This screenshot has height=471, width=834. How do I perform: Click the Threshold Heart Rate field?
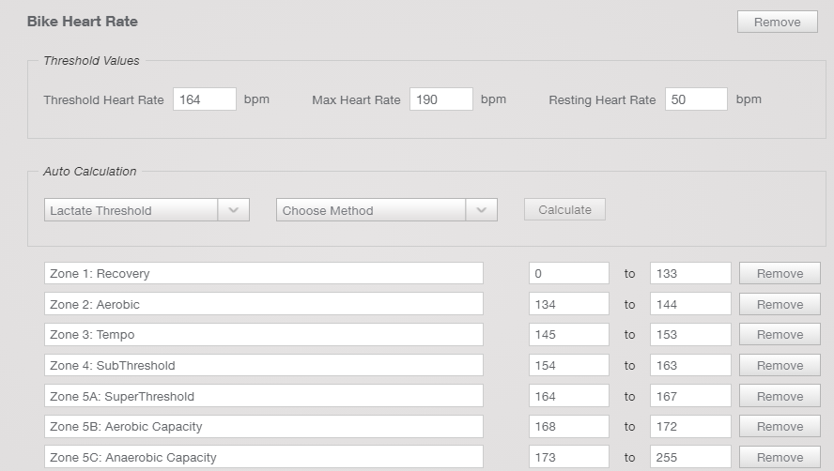pyautogui.click(x=204, y=99)
